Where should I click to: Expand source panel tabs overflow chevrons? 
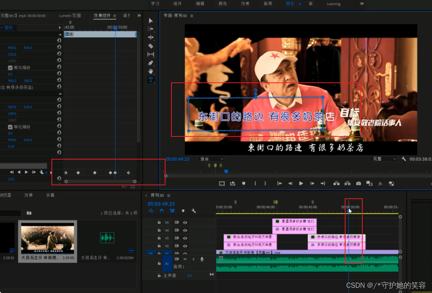point(139,16)
